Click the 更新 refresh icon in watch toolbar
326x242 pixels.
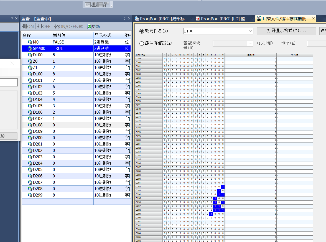[x=89, y=27]
